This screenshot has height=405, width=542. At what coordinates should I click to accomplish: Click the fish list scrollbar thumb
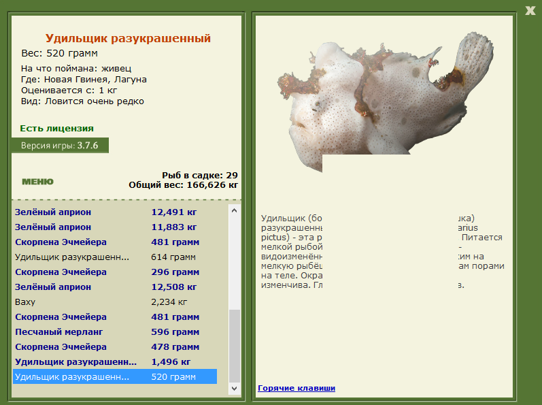click(x=235, y=346)
